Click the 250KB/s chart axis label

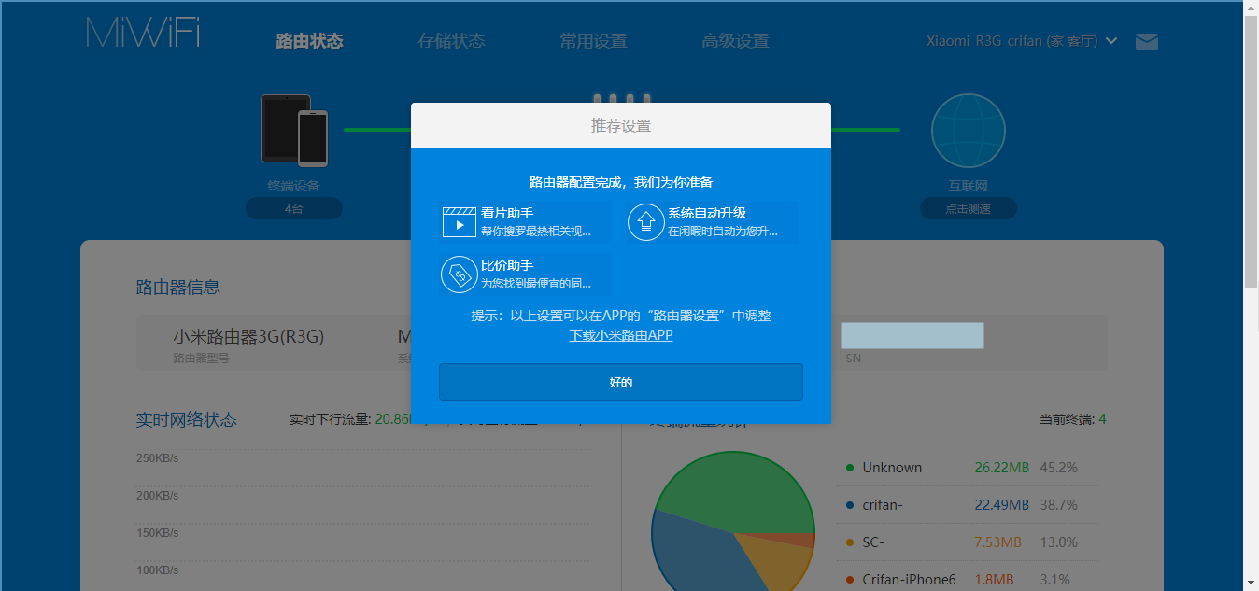pos(157,458)
